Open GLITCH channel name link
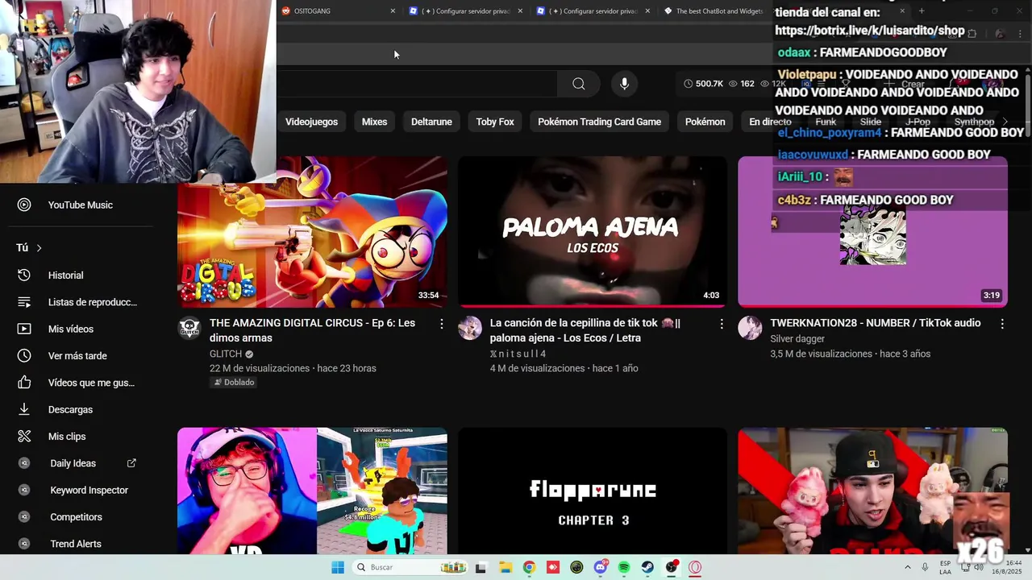 226,354
